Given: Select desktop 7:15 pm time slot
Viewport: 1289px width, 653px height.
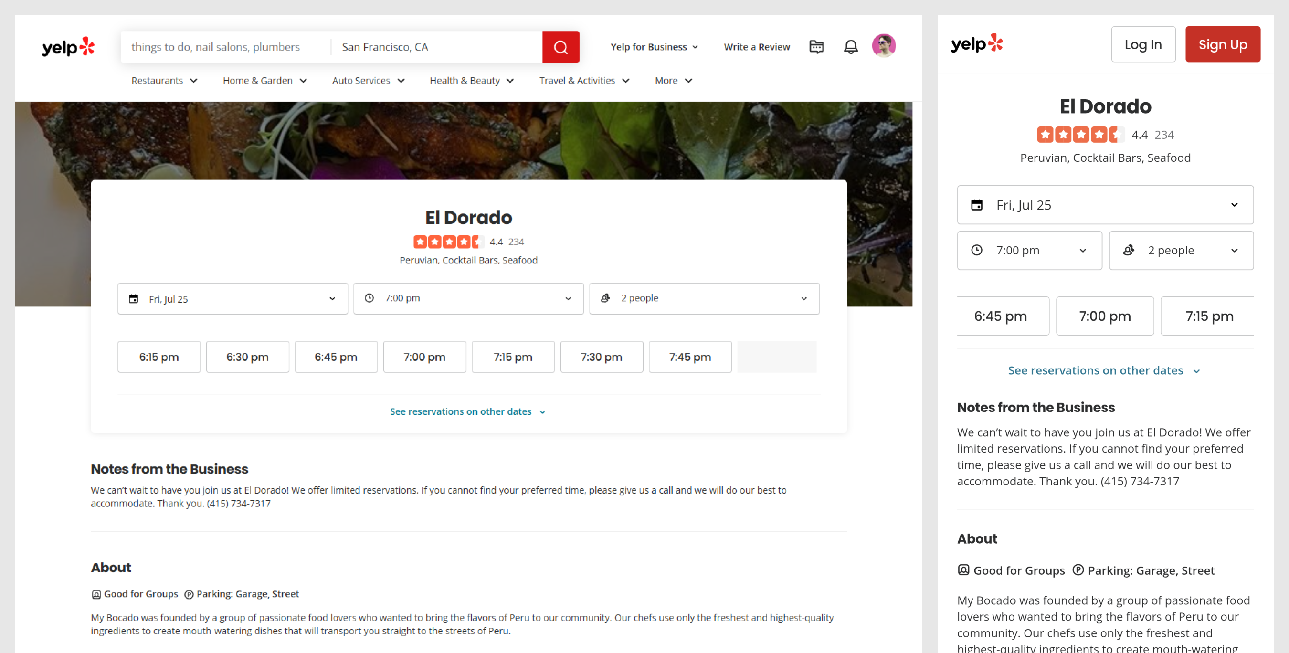Looking at the screenshot, I should [x=513, y=357].
